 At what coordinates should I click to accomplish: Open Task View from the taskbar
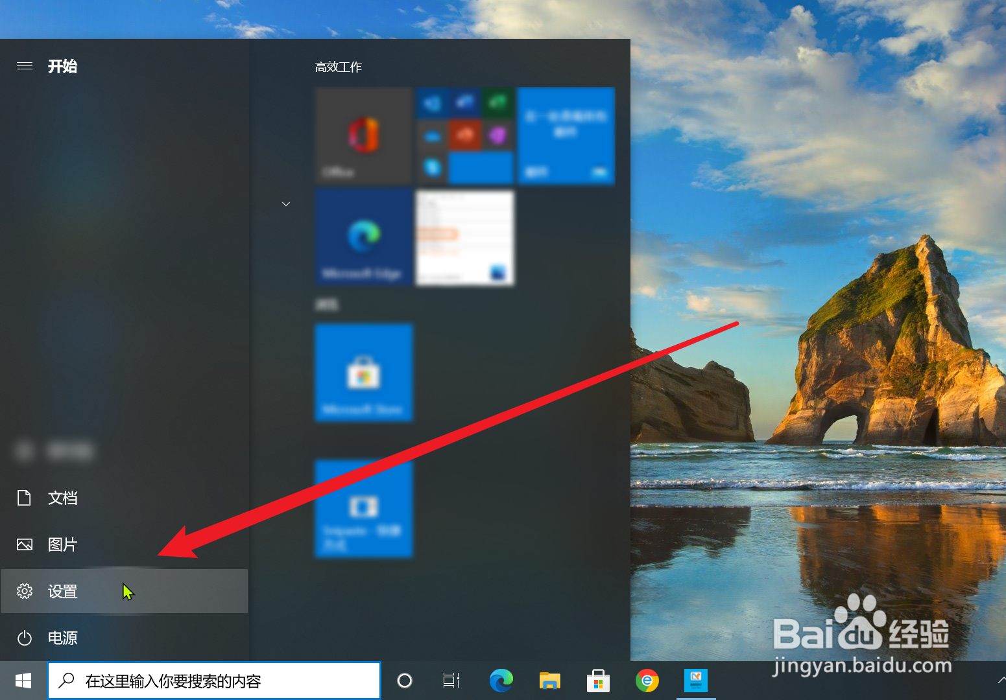click(x=450, y=681)
